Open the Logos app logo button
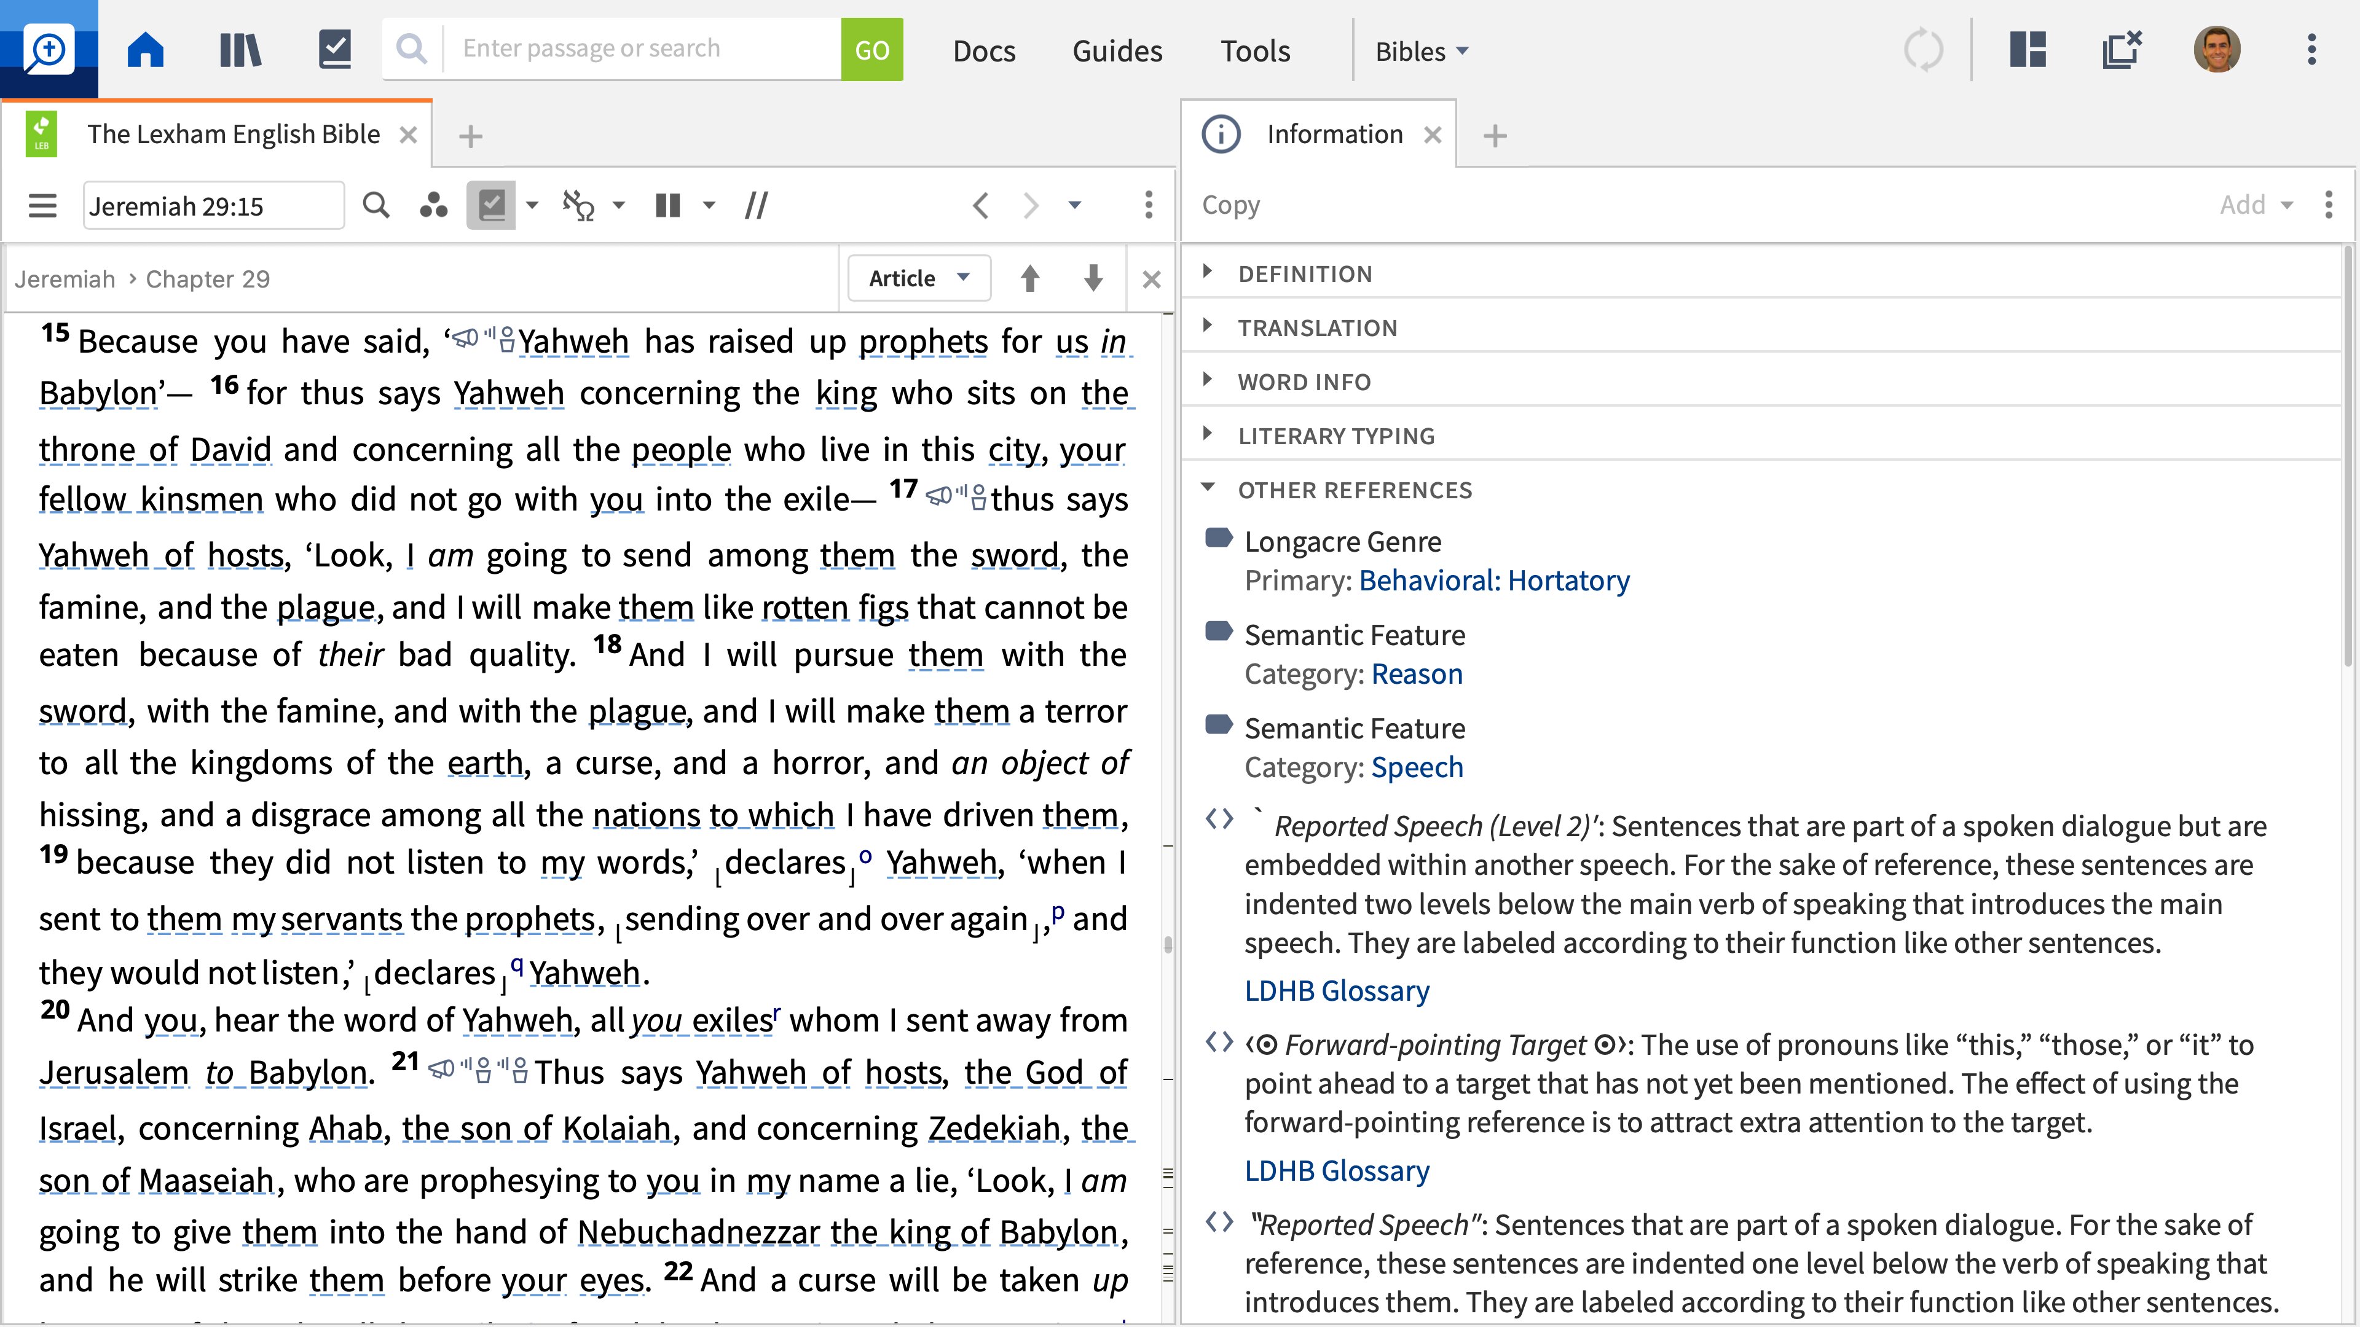 48,49
